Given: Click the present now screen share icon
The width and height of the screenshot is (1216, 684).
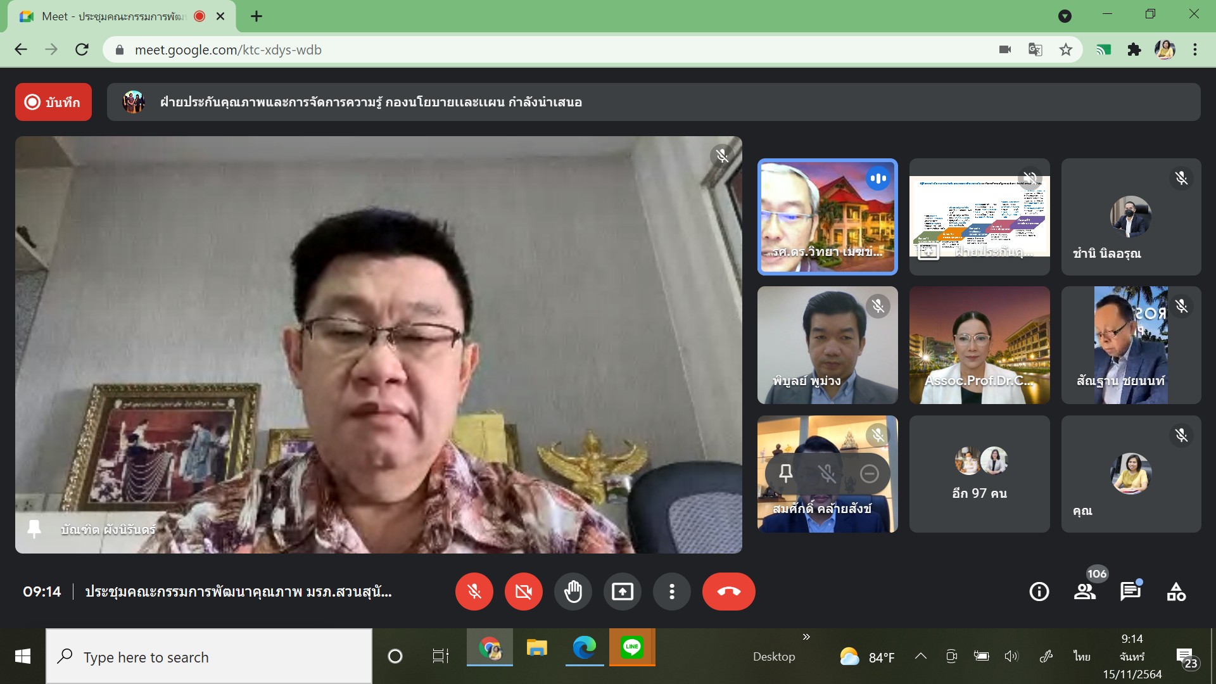Looking at the screenshot, I should 622,592.
